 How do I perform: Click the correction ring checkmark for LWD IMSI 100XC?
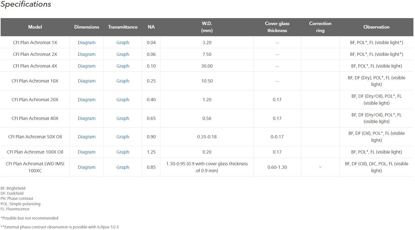[320, 167]
